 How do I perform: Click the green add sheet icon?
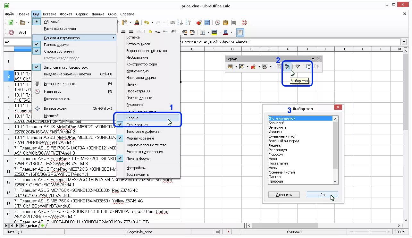point(42,225)
